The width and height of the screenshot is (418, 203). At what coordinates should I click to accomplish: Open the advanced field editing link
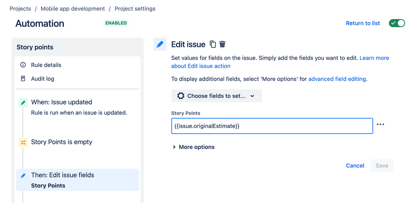[337, 79]
